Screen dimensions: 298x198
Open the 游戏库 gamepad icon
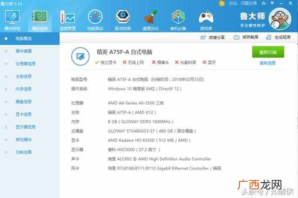(206, 20)
